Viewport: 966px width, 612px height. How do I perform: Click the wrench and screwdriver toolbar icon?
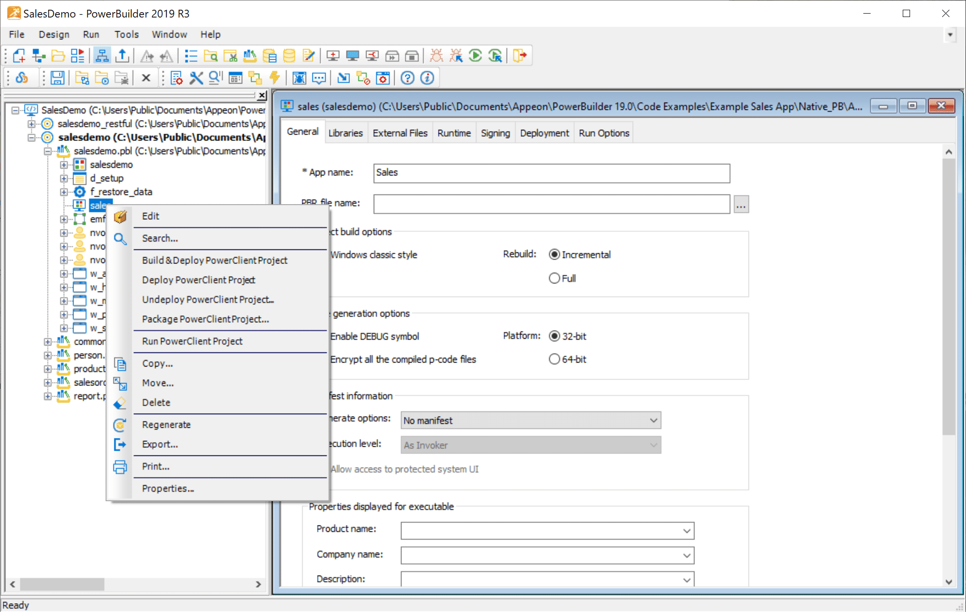click(x=196, y=78)
